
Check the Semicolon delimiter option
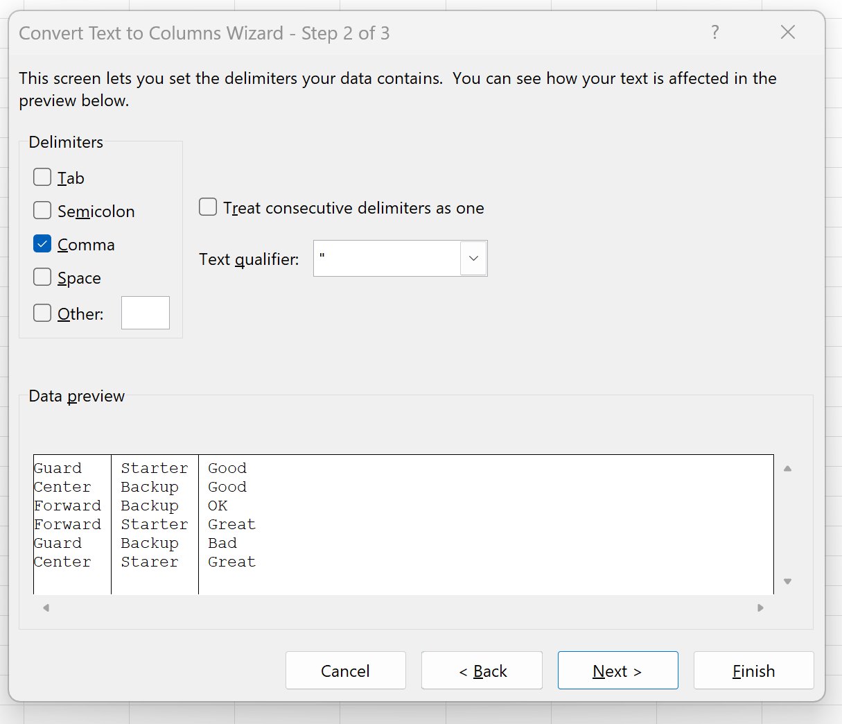(x=42, y=210)
